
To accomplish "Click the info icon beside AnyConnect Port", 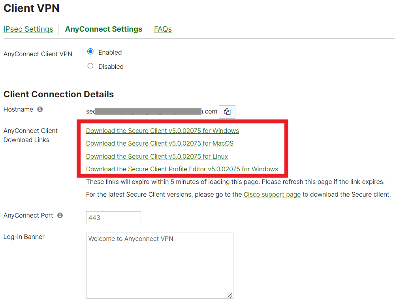I will 60,216.
